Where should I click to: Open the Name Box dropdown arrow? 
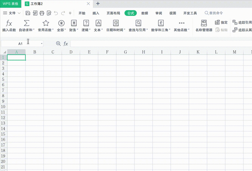(x=41, y=43)
